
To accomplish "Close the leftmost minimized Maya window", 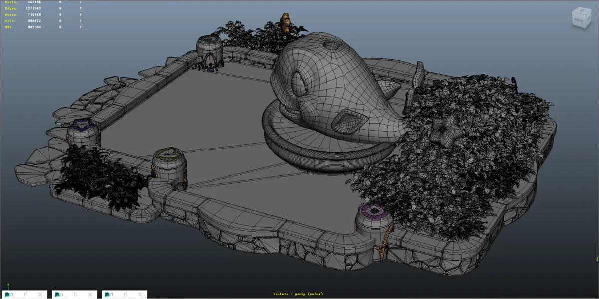I will click(40, 294).
